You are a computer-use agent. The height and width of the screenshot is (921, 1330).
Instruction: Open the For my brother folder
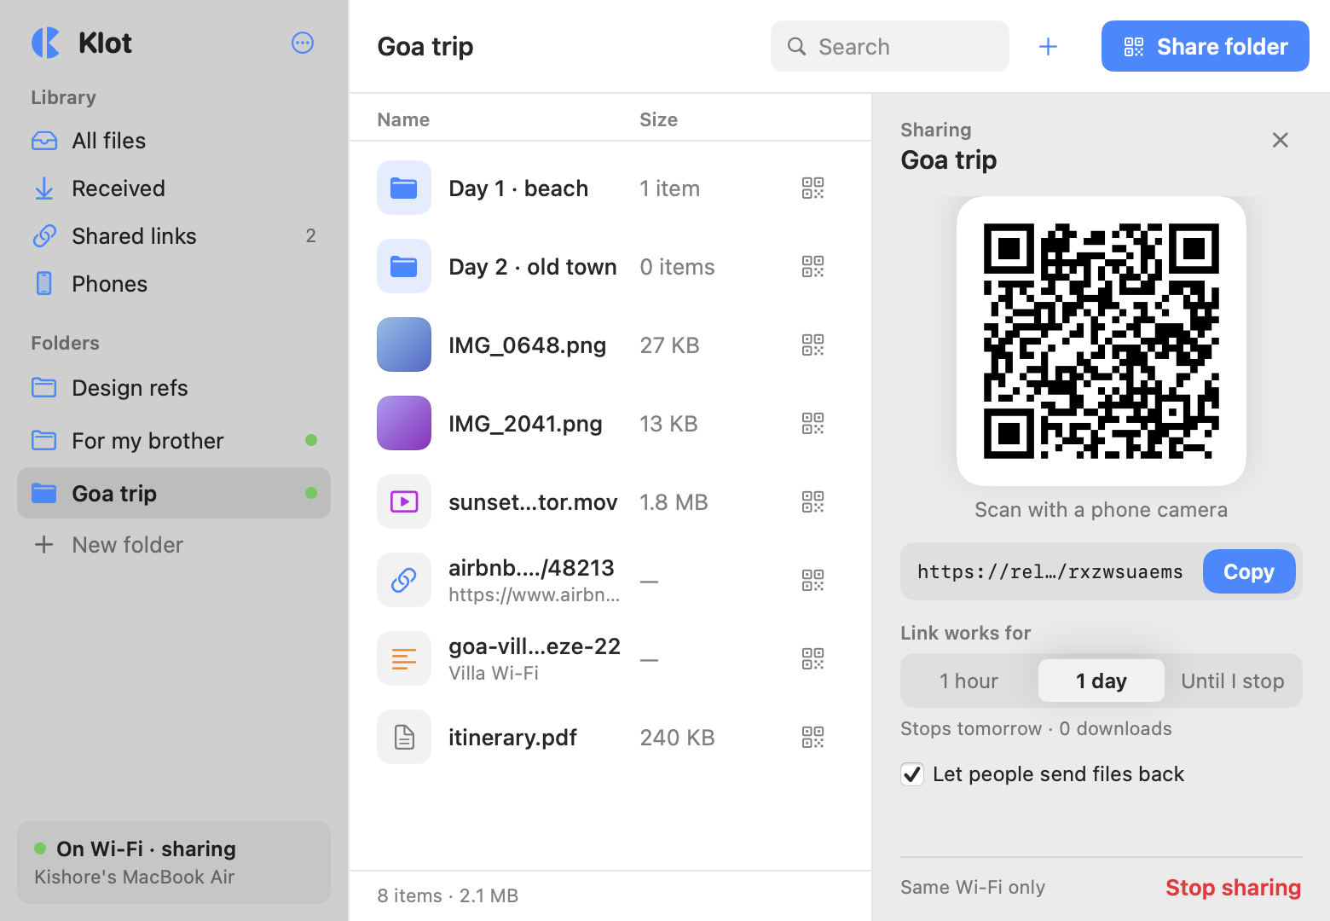[174, 441]
